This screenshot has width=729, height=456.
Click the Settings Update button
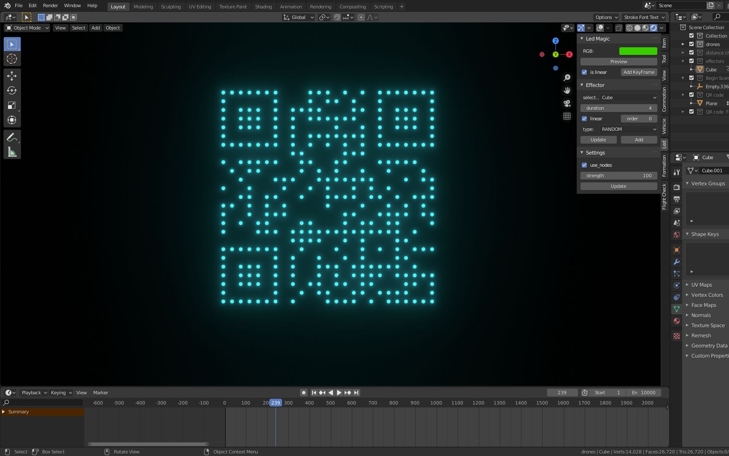pyautogui.click(x=618, y=186)
